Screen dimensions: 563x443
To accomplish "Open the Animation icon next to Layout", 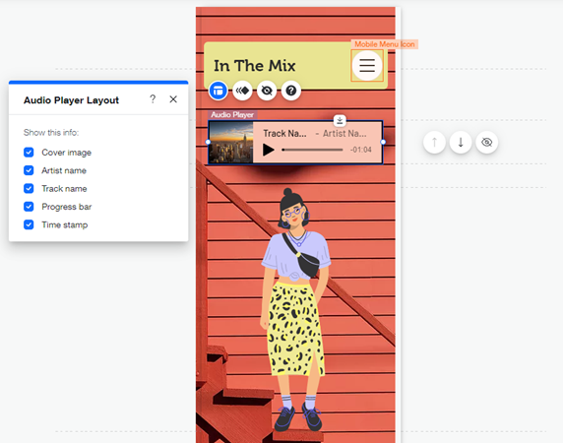I will pos(242,91).
